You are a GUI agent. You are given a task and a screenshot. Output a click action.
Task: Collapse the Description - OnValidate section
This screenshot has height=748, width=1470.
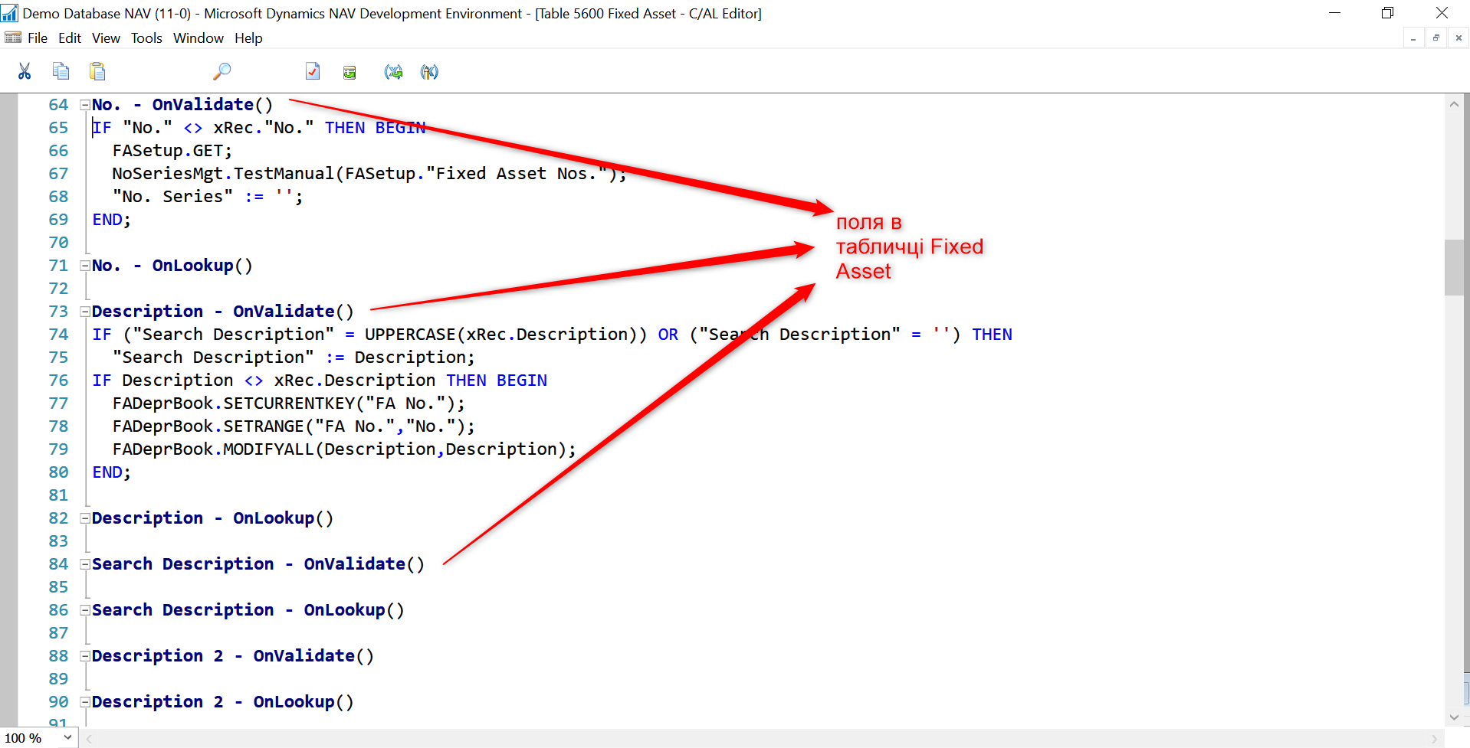tap(85, 312)
